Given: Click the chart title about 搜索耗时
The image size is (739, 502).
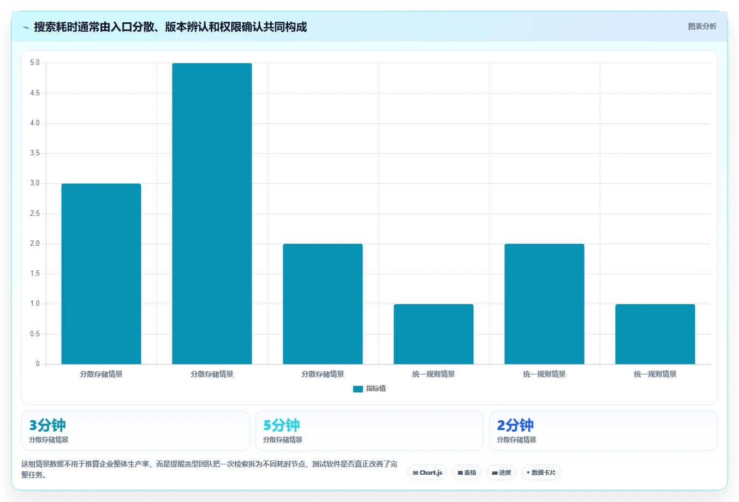Looking at the screenshot, I should tap(170, 27).
